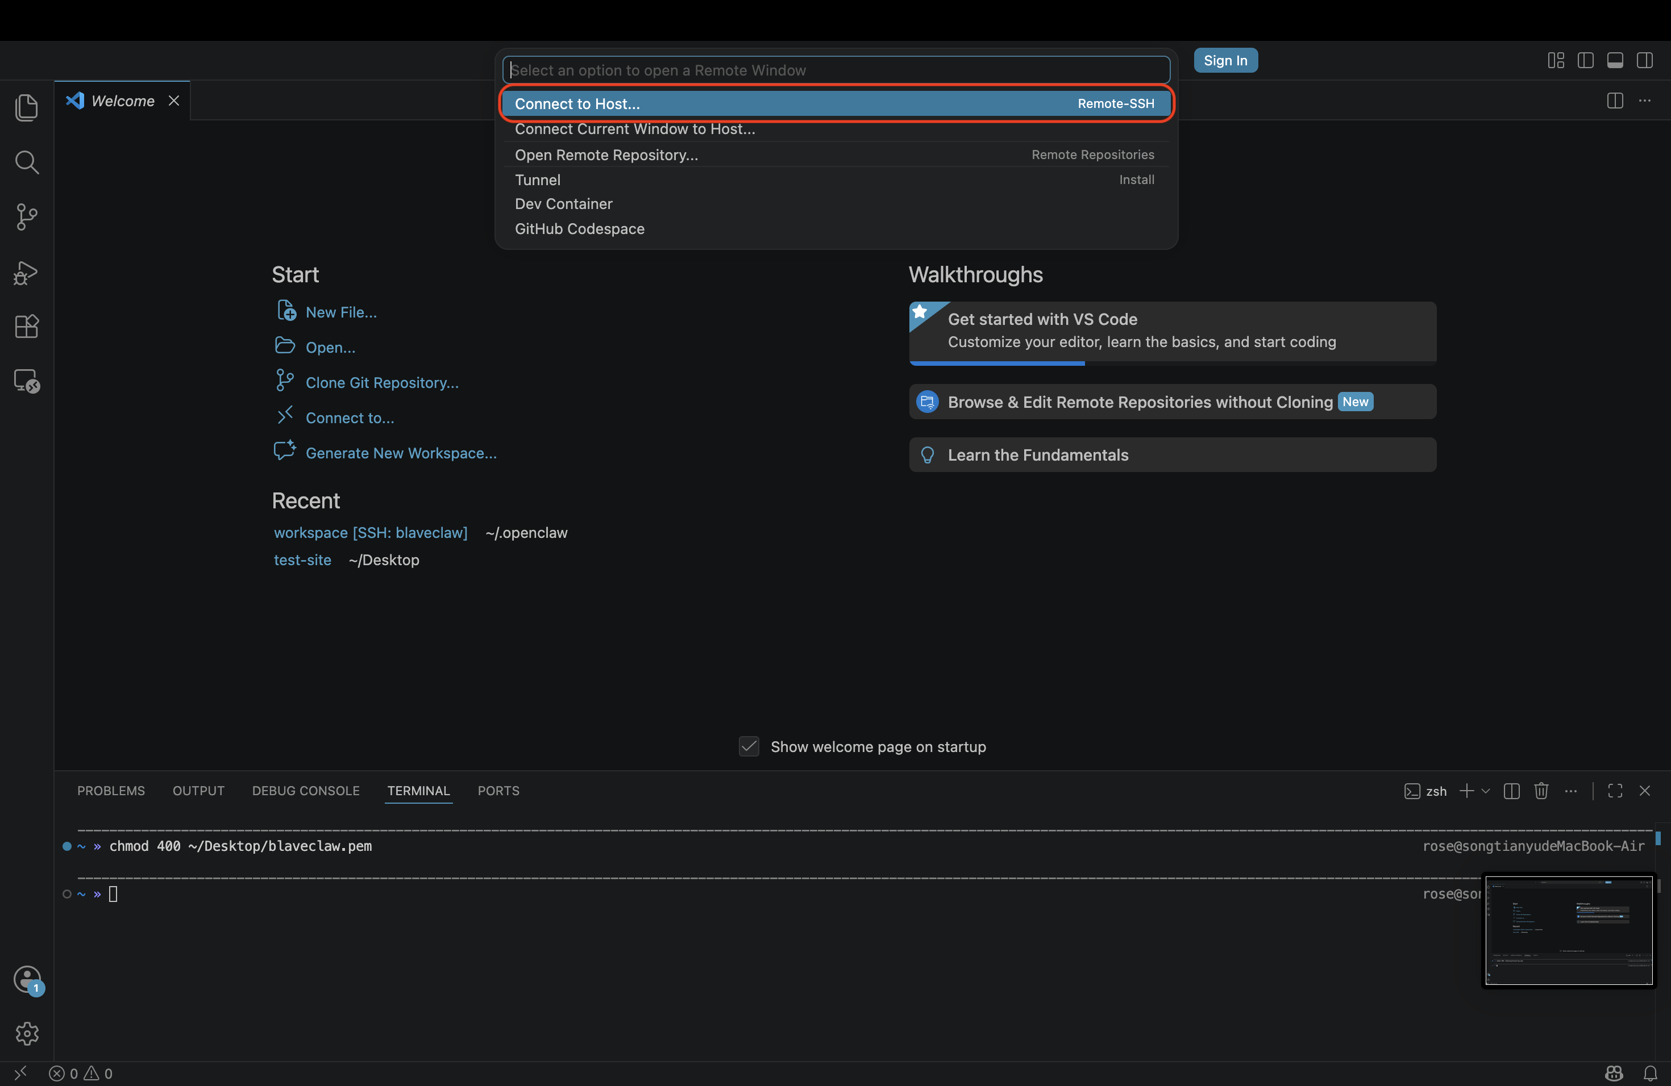Select the Dev Container option

point(836,203)
